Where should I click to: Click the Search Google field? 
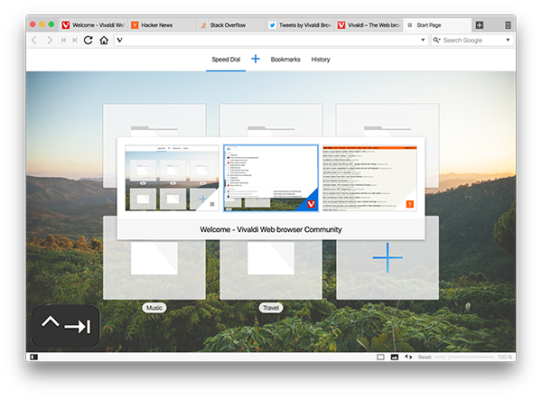pos(472,40)
